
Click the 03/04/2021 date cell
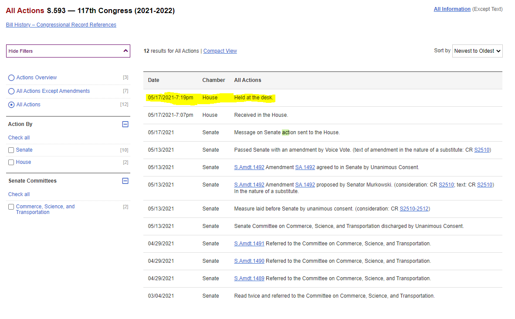(161, 295)
